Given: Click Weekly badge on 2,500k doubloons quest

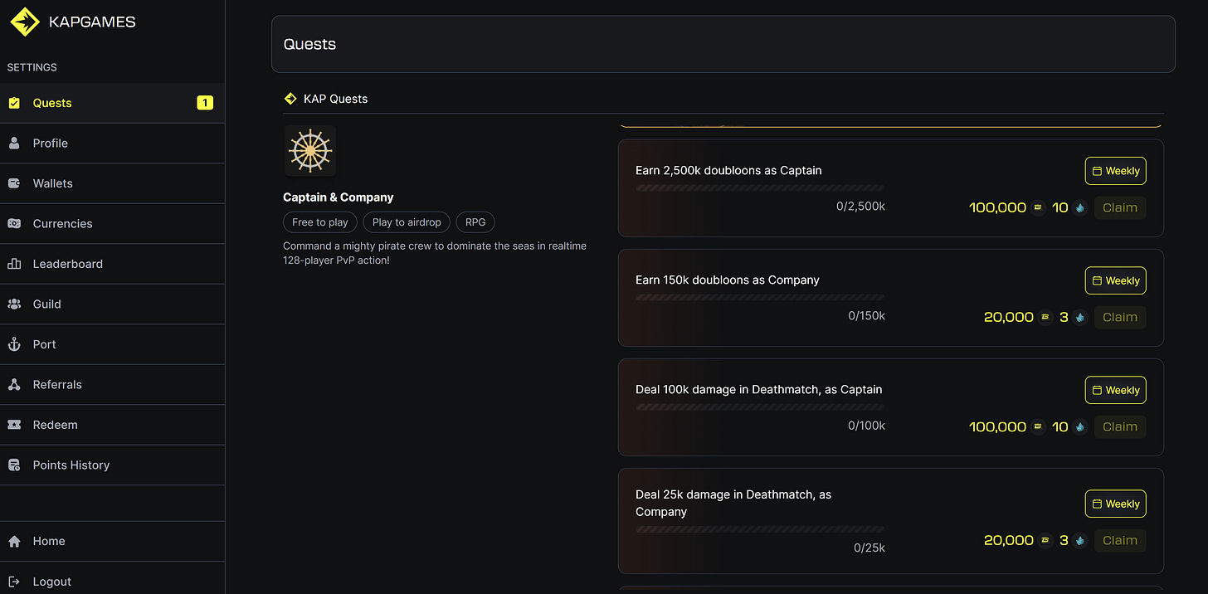Looking at the screenshot, I should click(1115, 171).
